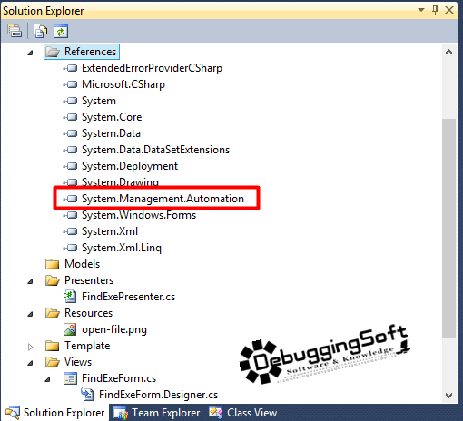
Task: Click the scrollbar down arrow
Action: pyautogui.click(x=449, y=395)
